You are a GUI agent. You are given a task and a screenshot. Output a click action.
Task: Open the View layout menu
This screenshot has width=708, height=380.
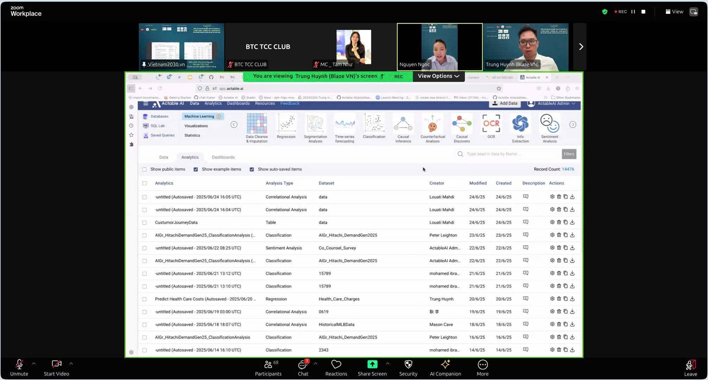(674, 12)
